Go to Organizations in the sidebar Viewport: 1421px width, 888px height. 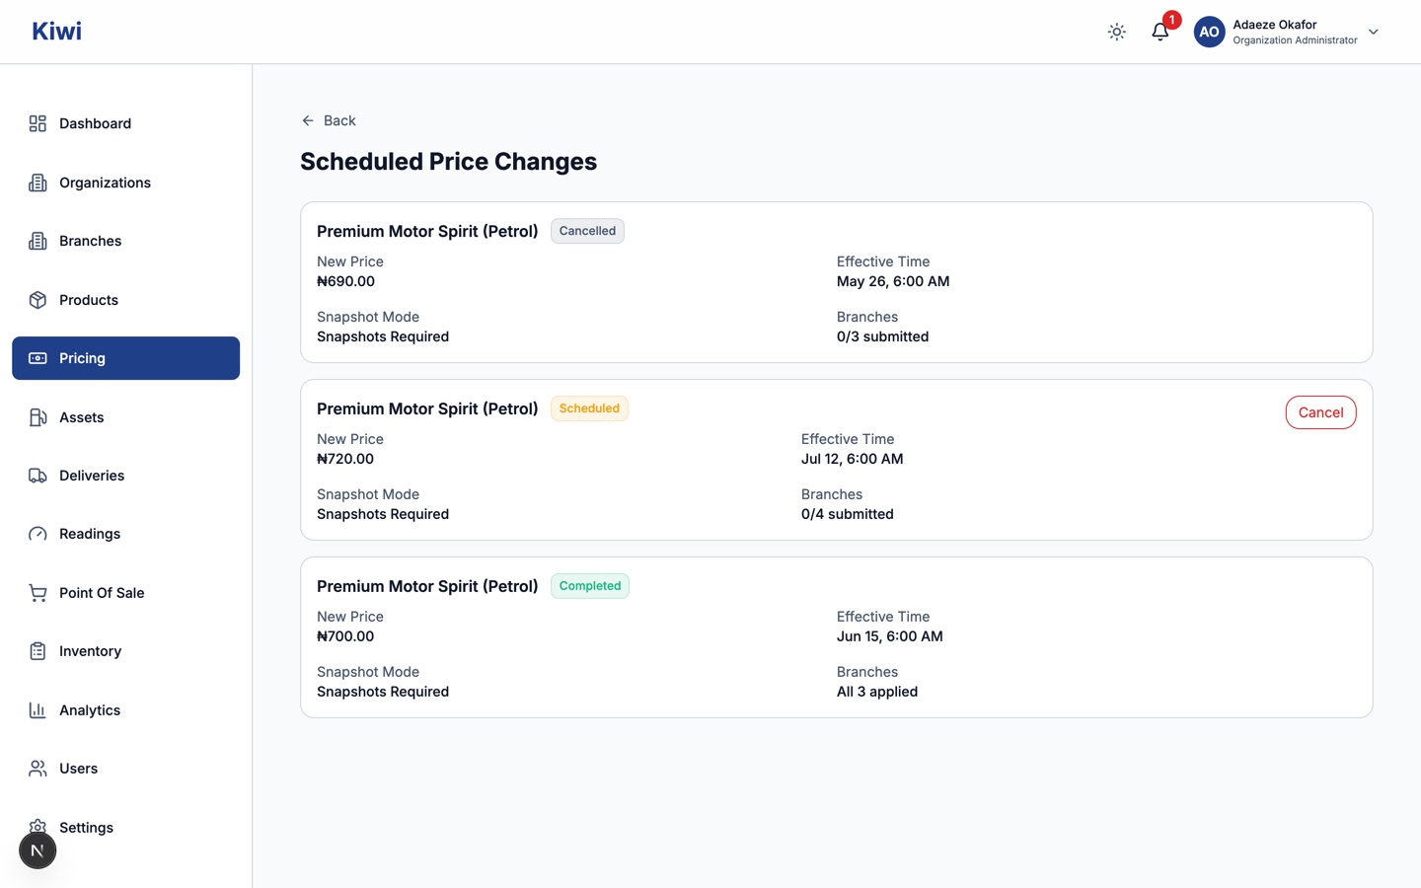coord(125,183)
